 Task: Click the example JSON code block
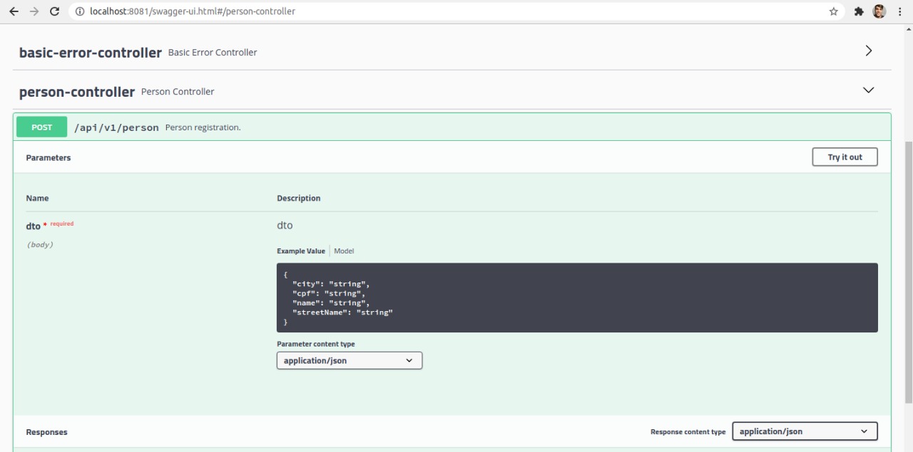click(577, 298)
